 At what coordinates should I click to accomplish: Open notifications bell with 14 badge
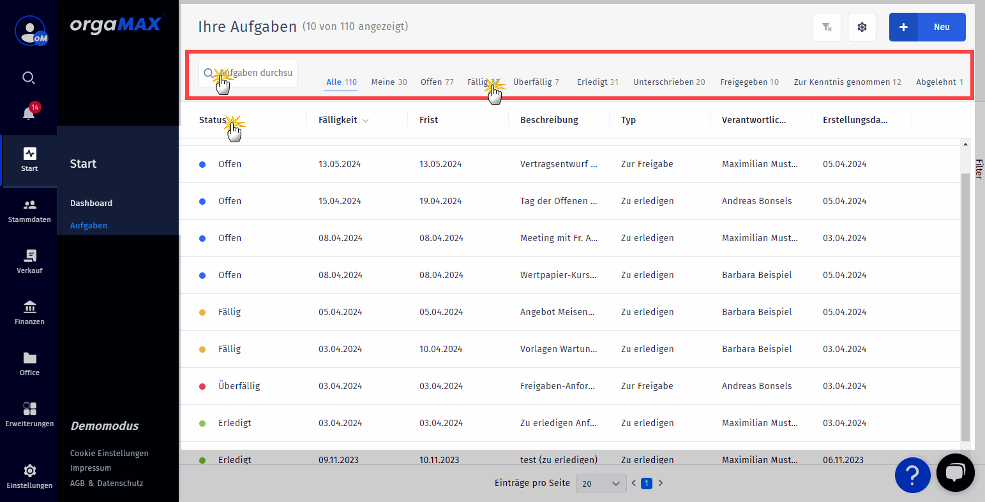pos(29,112)
